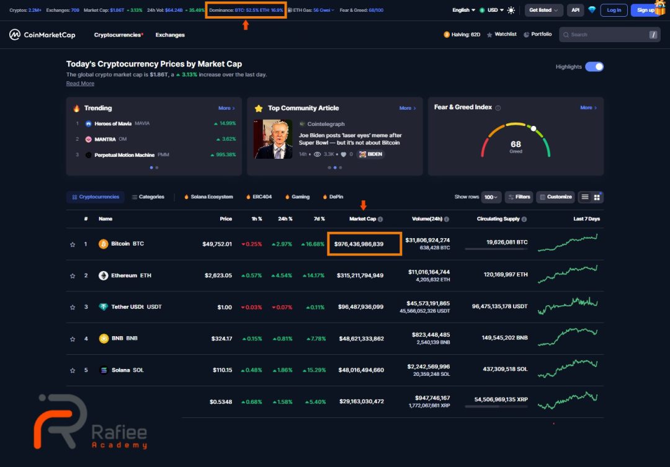This screenshot has height=467, width=670.
Task: Click the CoinMarketCap logo
Action: pos(42,35)
